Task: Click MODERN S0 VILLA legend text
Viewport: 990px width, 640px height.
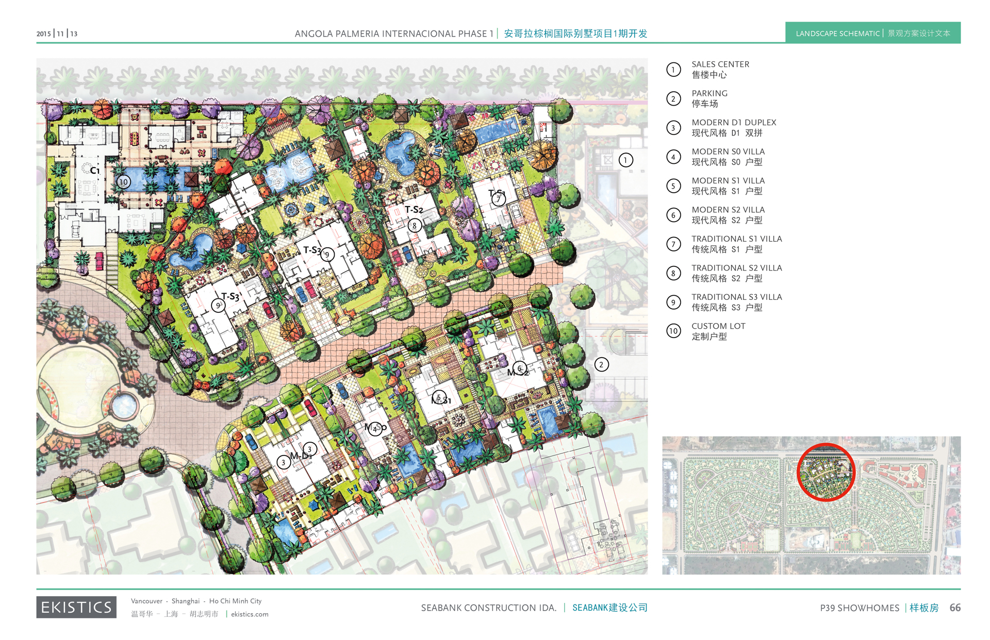Action: coord(728,151)
